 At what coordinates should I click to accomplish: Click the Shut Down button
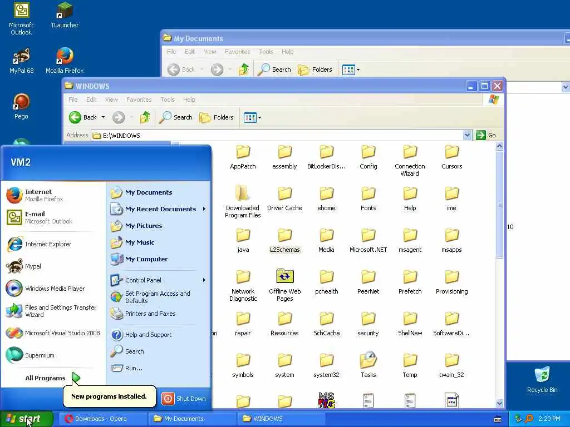[184, 399]
